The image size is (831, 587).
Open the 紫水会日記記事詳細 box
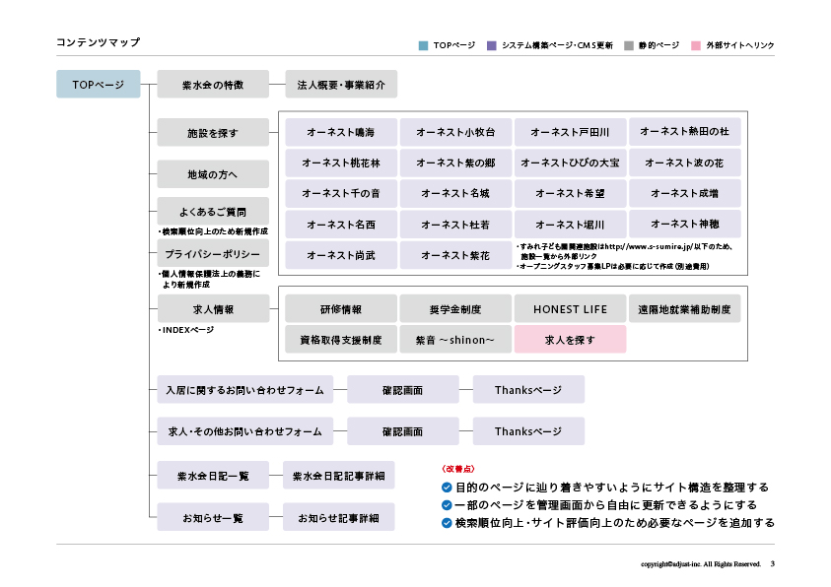(339, 476)
